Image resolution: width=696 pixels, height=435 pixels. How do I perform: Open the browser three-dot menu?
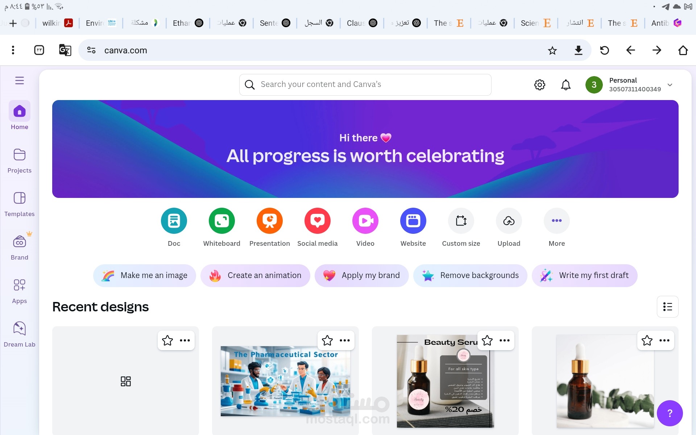click(x=13, y=50)
